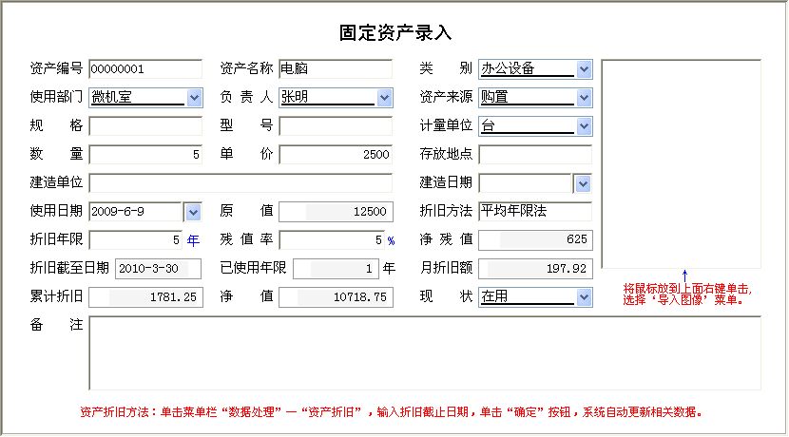Click the 折旧年限 input field
Viewport: 789px width, 437px height.
click(x=135, y=240)
